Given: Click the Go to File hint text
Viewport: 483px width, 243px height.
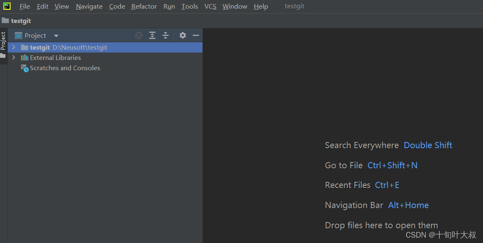Looking at the screenshot, I should 344,165.
